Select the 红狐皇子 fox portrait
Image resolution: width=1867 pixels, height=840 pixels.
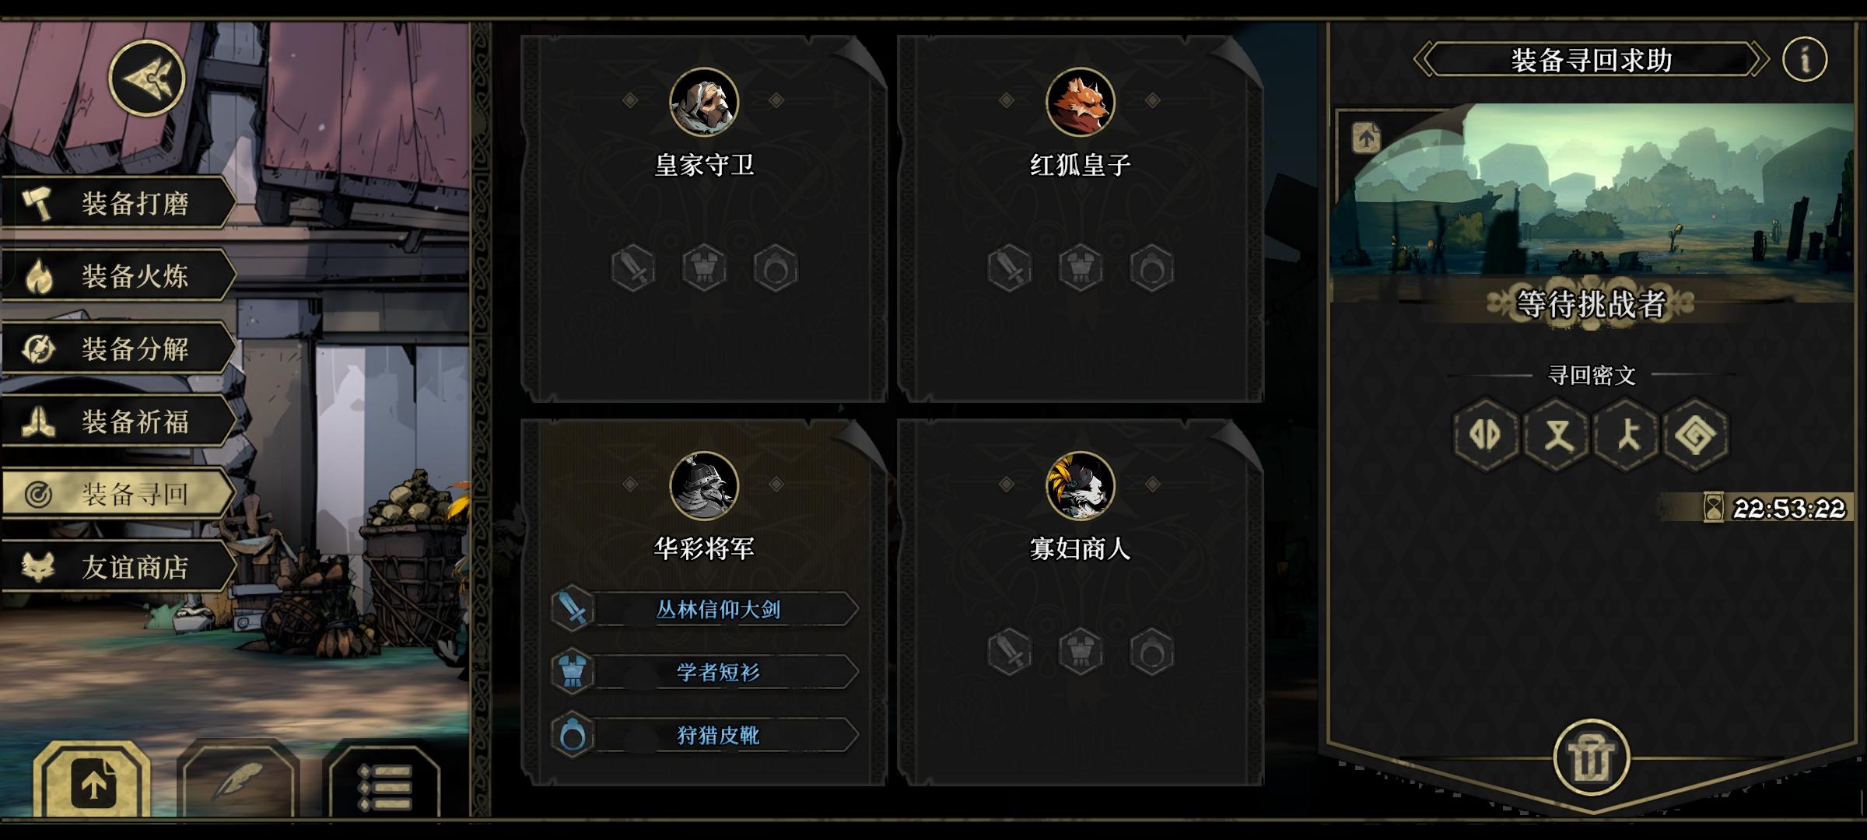coord(1080,102)
